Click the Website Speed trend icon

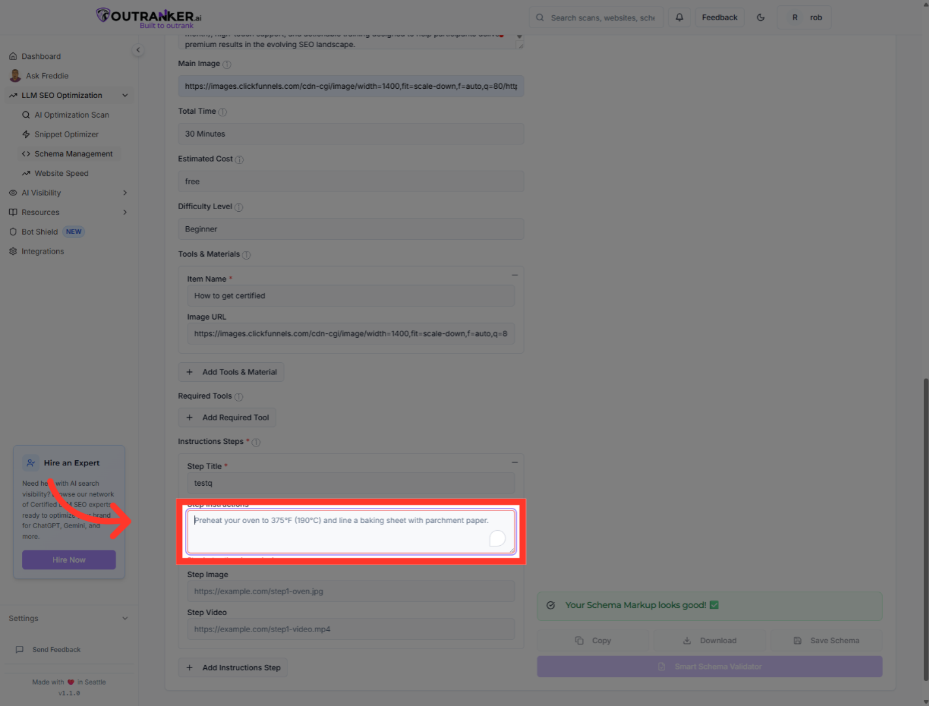point(26,174)
